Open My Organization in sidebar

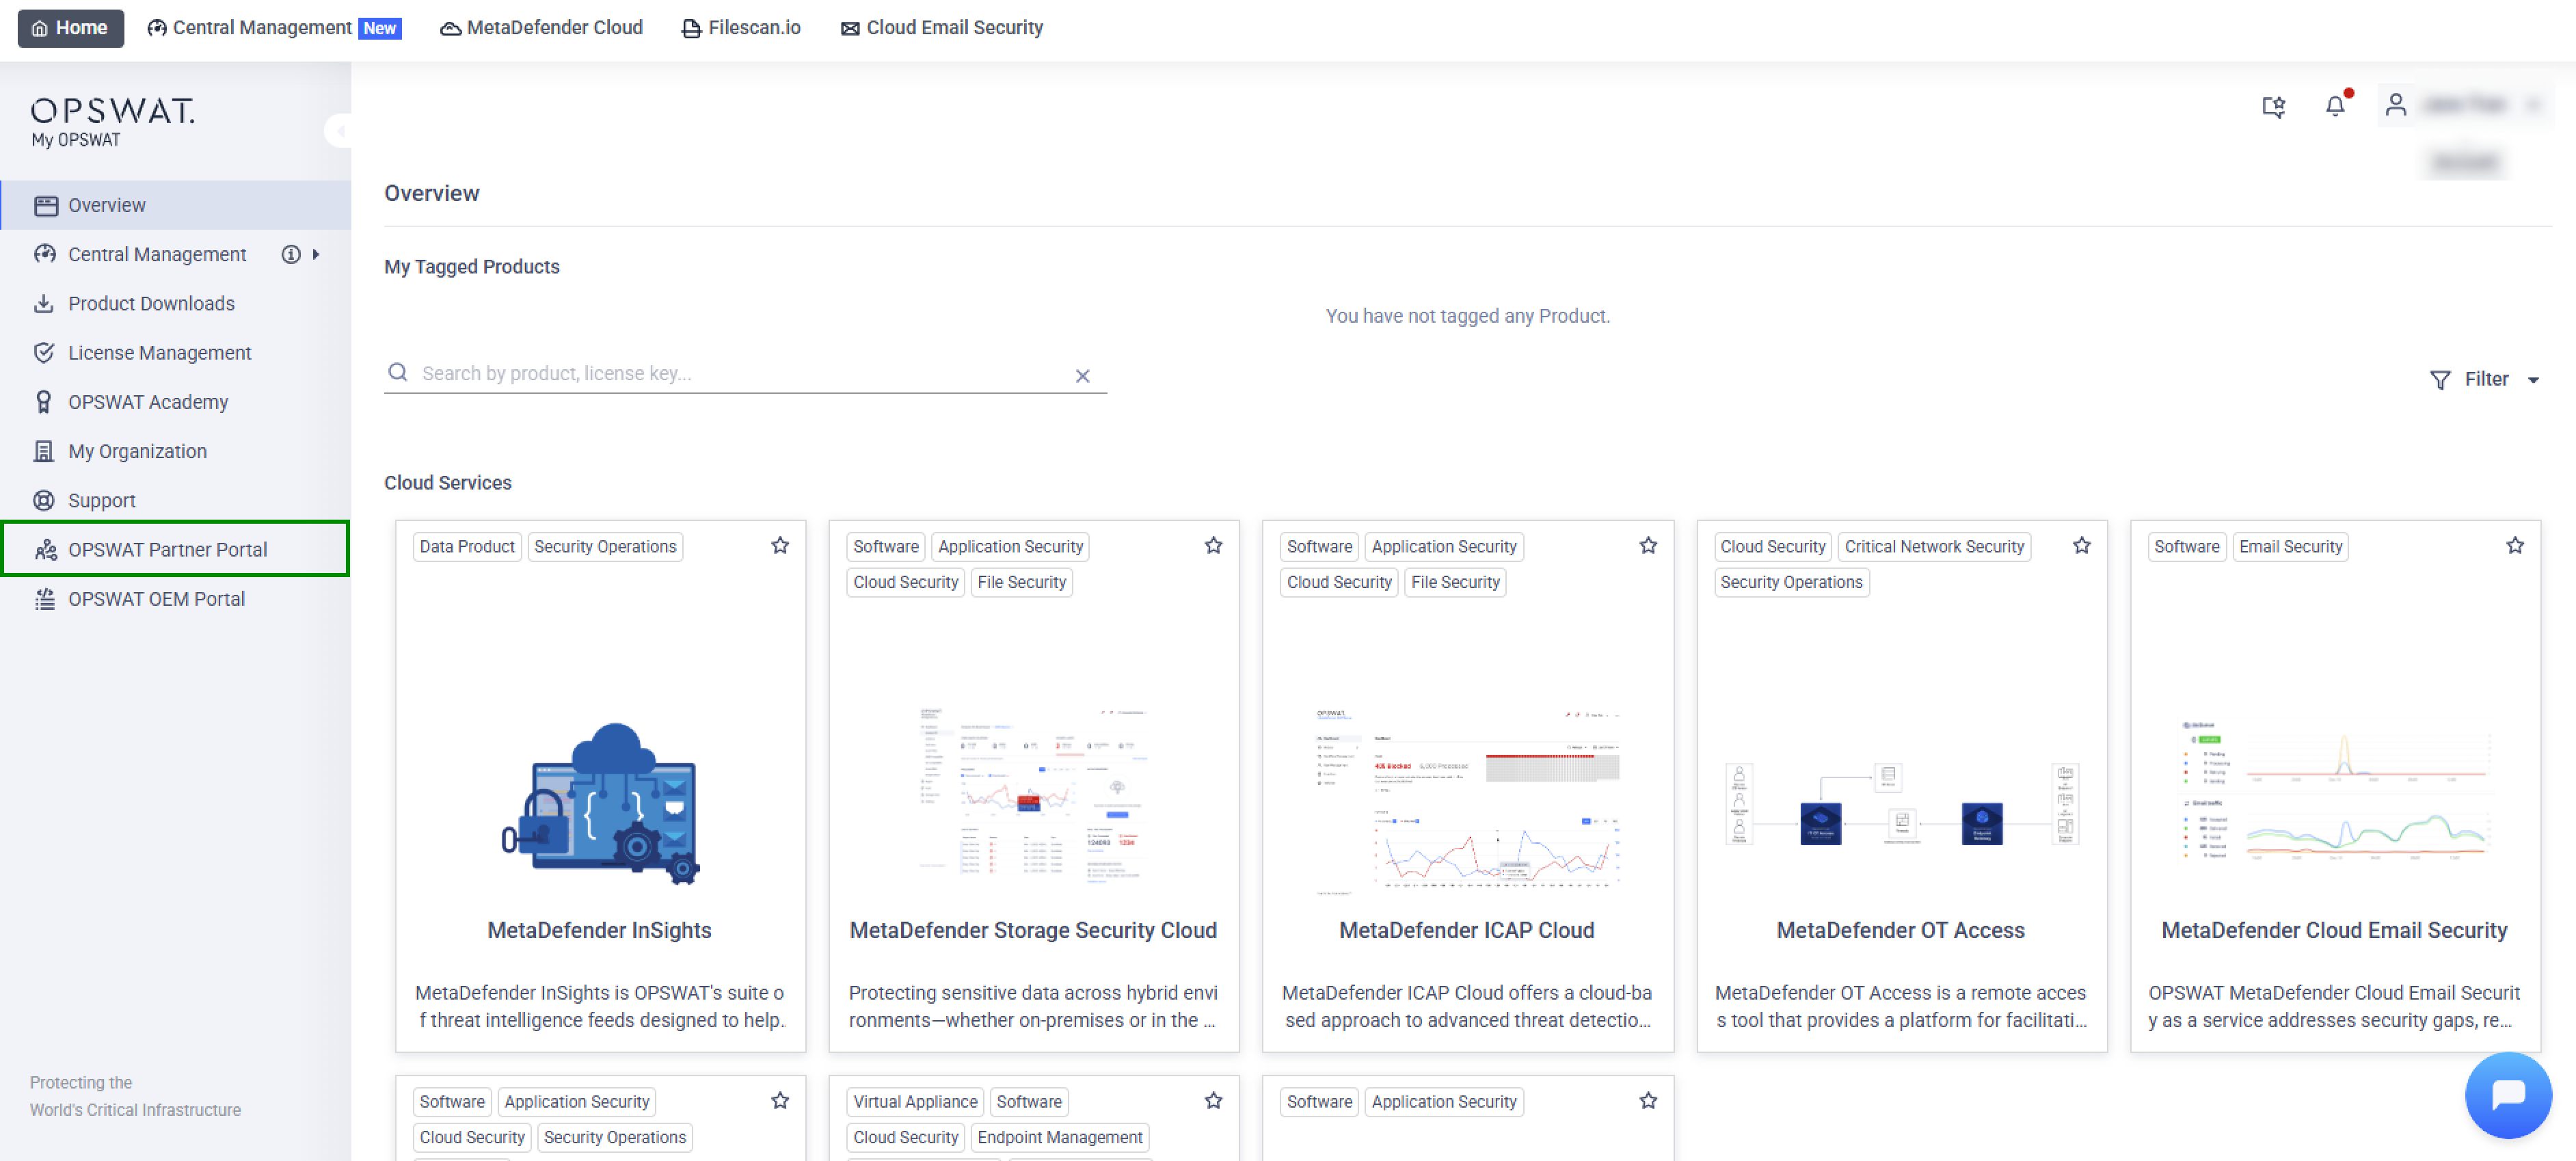tap(176, 451)
